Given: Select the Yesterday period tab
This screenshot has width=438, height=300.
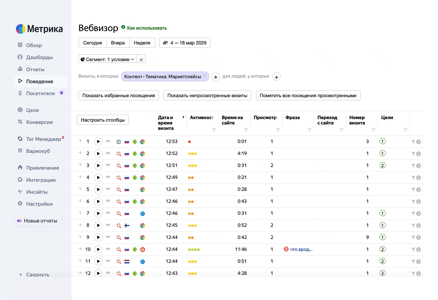Looking at the screenshot, I should coord(118,43).
